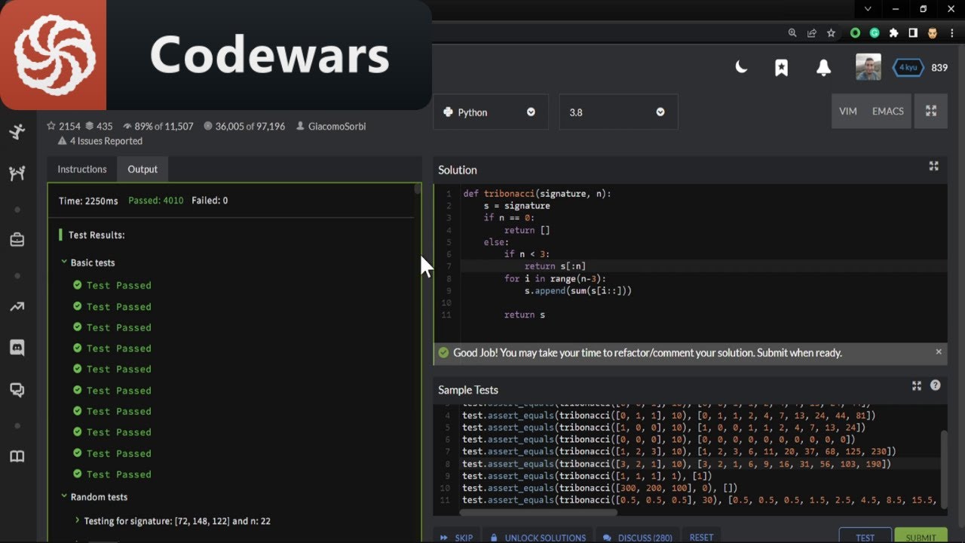Screen dimensions: 965x543
Task: Bookmark this page with the Chrome star
Action: [x=831, y=33]
